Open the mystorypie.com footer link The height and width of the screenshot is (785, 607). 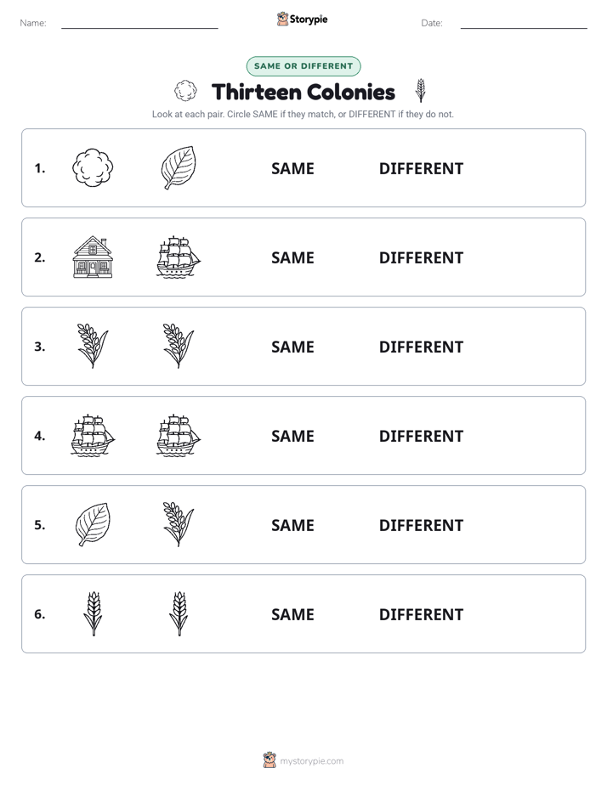303,760
